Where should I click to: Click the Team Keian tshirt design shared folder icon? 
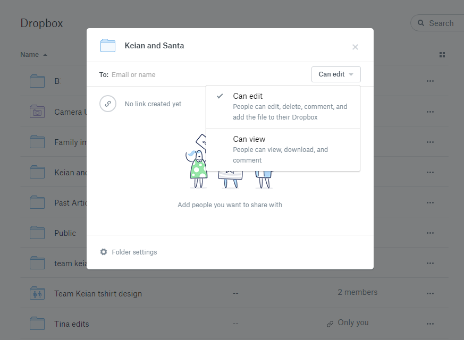pos(37,293)
